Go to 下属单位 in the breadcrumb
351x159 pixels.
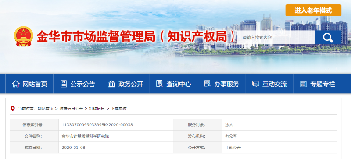click(118, 109)
